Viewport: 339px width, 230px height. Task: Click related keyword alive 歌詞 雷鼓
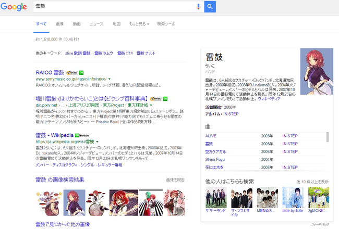pos(78,53)
